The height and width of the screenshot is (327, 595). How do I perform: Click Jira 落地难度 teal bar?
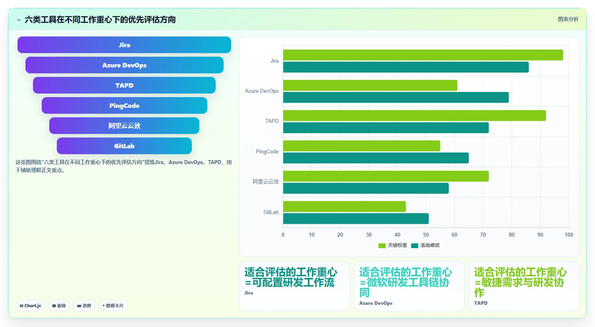(x=406, y=67)
